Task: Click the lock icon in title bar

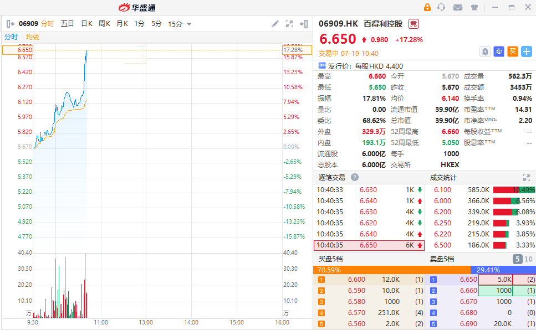Action: [427, 7]
